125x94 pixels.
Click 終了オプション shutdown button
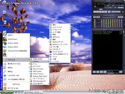point(16,88)
